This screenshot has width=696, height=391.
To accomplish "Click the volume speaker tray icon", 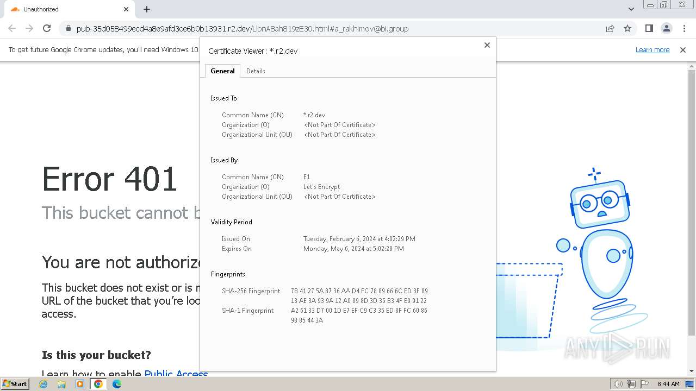I will (618, 384).
